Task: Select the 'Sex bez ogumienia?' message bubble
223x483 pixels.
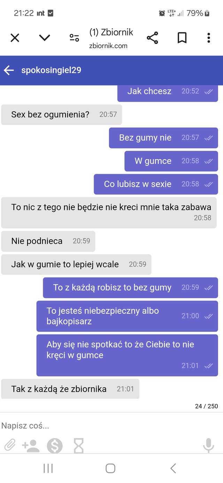Action: click(x=61, y=115)
